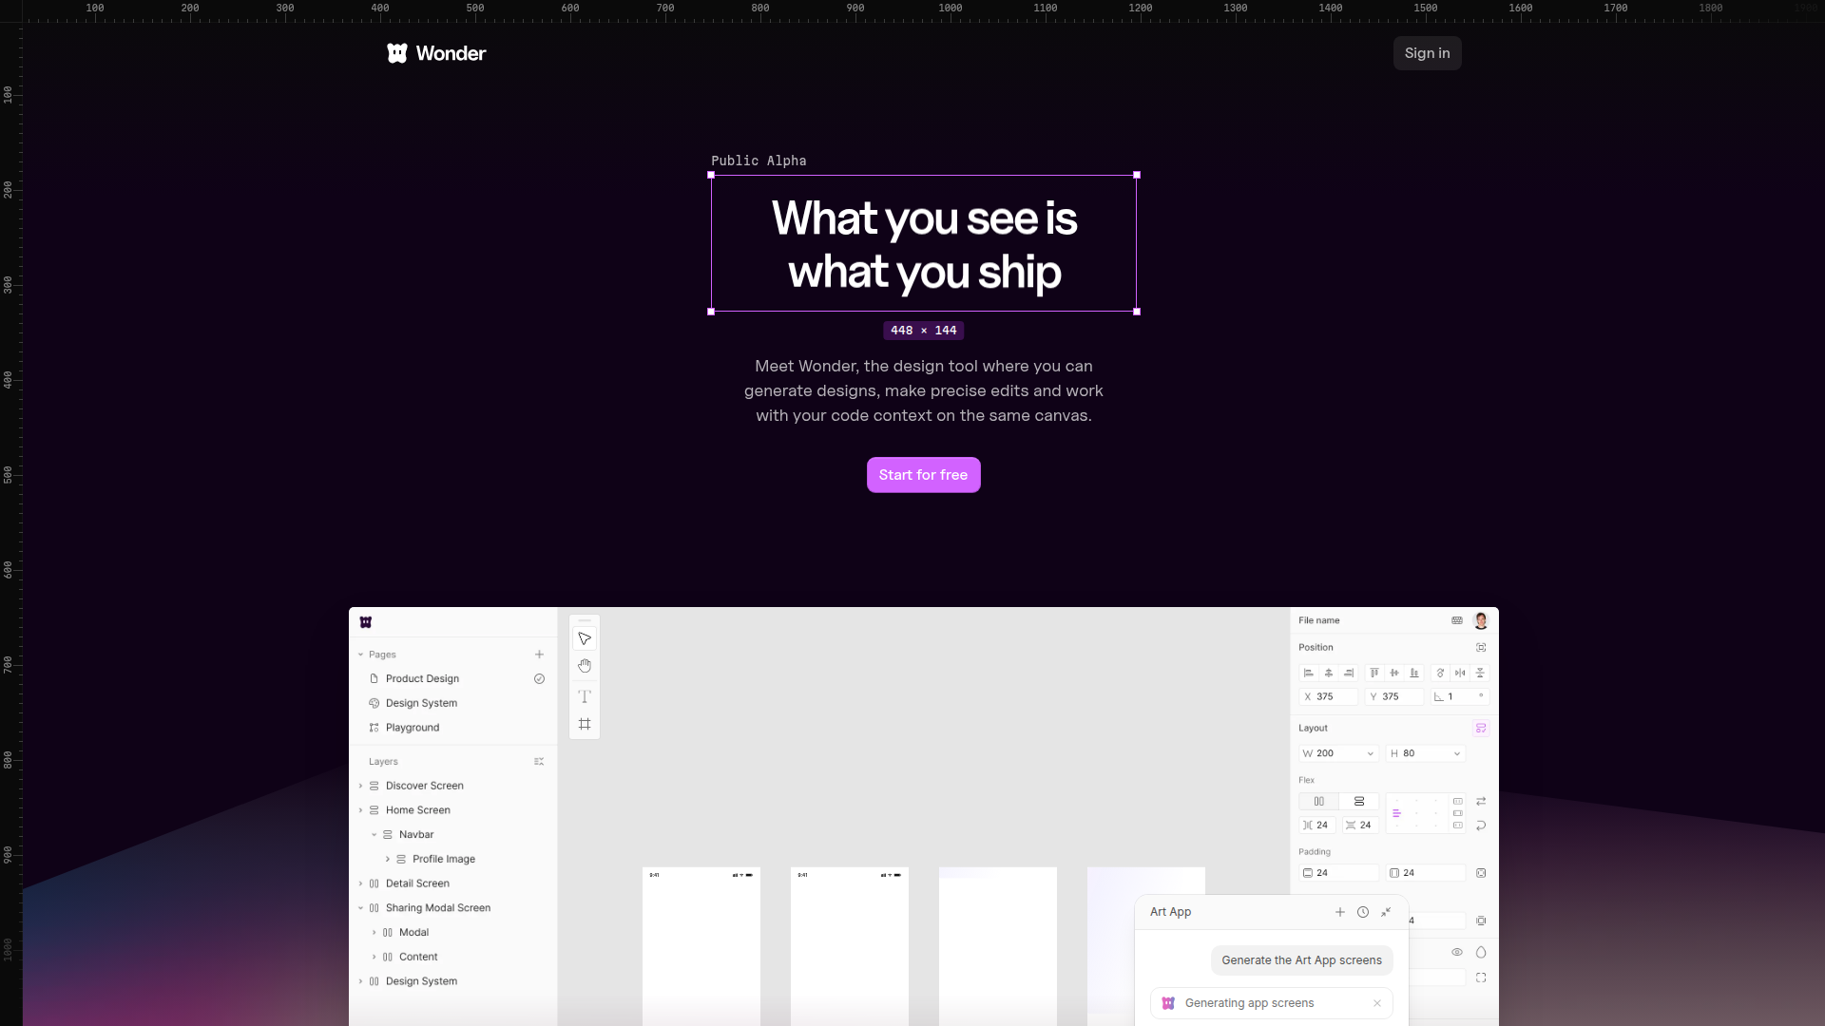
Task: Select the Text tool
Action: 585,696
